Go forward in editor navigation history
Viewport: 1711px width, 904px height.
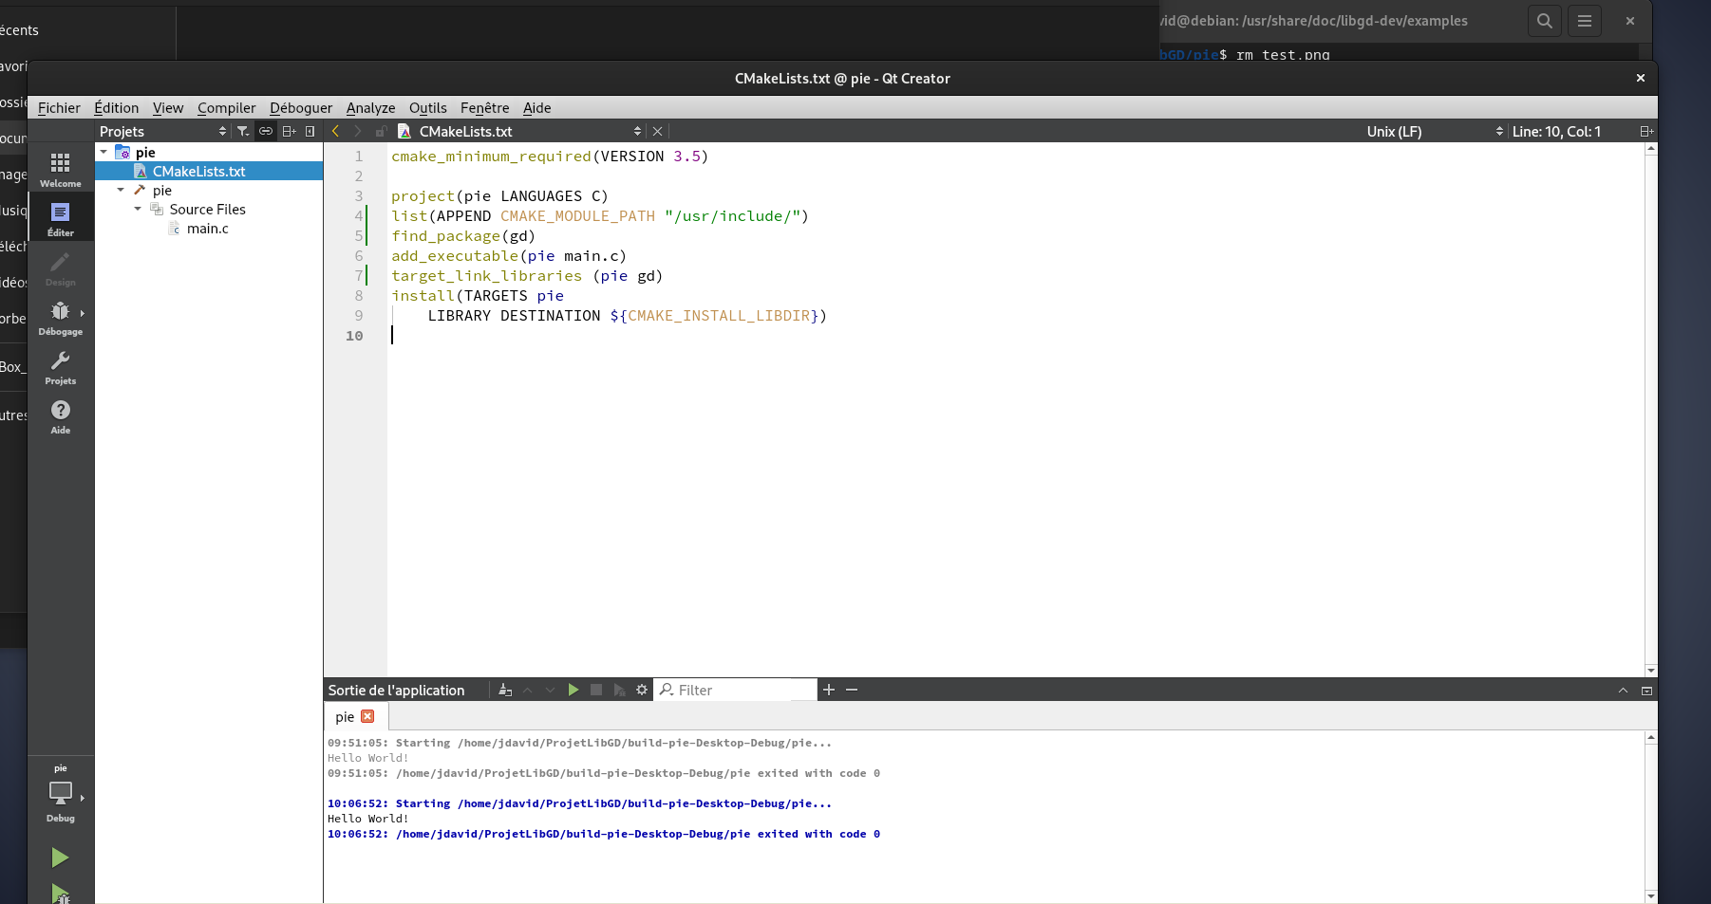(x=358, y=131)
